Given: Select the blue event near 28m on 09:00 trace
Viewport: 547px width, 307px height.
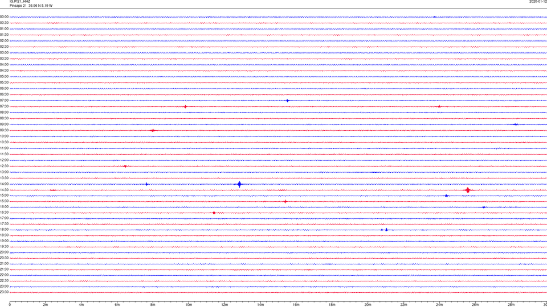Looking at the screenshot, I should [x=516, y=125].
